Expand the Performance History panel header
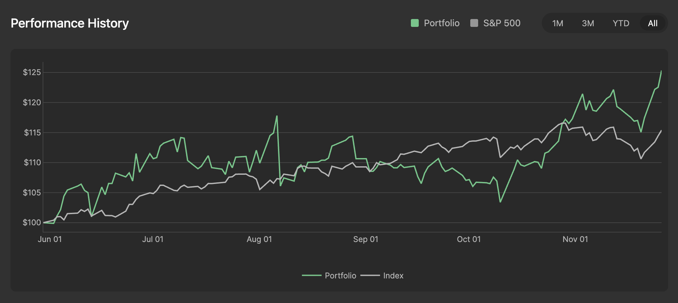678x303 pixels. pos(70,23)
